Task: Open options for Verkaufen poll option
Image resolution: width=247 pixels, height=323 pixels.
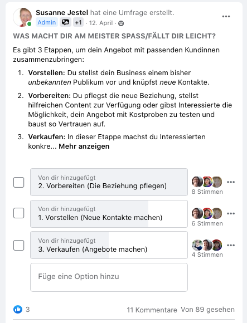Action: tap(231, 245)
